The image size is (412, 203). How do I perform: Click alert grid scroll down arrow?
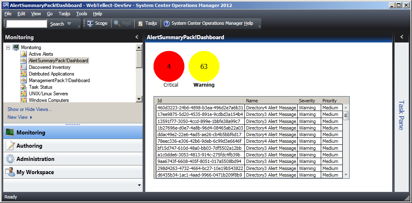click(x=346, y=175)
